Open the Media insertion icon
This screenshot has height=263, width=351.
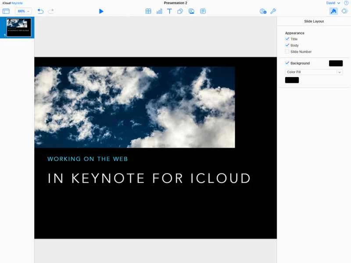point(191,11)
